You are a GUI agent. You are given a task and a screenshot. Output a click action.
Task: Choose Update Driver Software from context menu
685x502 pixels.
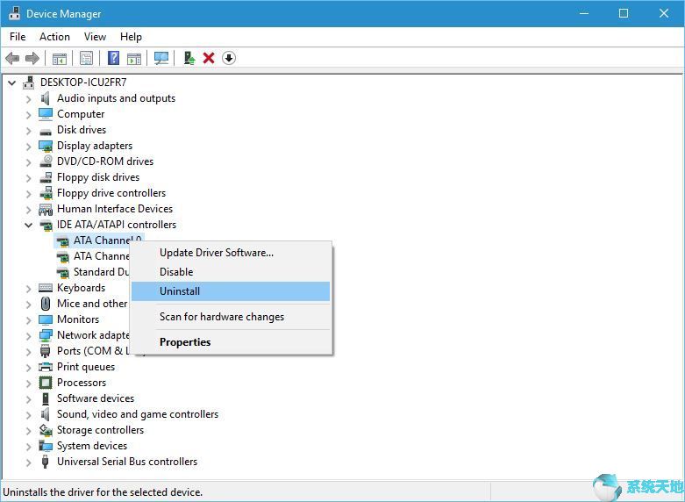(230, 252)
